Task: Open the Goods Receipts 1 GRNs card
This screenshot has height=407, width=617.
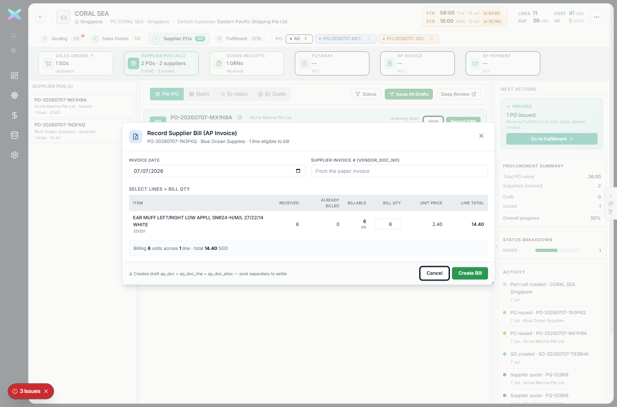Action: 247,63
